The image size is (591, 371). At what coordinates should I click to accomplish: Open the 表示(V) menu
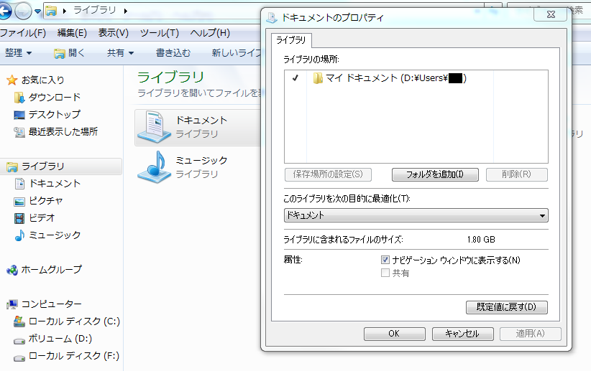(114, 33)
